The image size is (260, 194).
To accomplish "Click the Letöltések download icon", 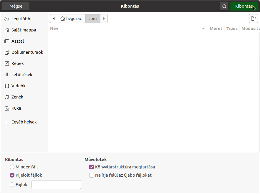I will point(7,75).
